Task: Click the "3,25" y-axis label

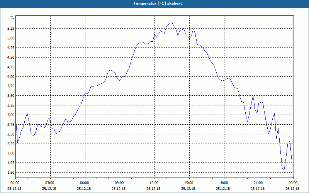Action: [11, 105]
